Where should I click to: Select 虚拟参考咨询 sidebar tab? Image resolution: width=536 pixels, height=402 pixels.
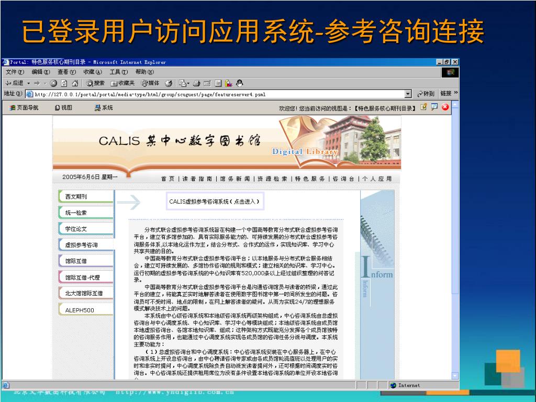(x=86, y=245)
